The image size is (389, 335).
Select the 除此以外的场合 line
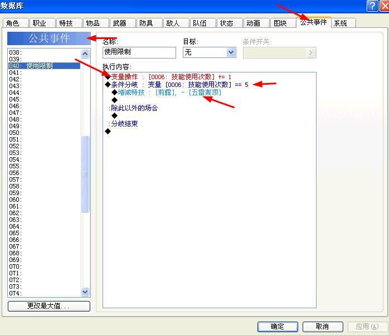(133, 108)
